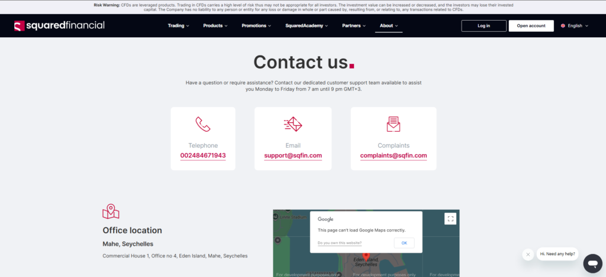
Task: Click the Open account button
Action: 531,26
